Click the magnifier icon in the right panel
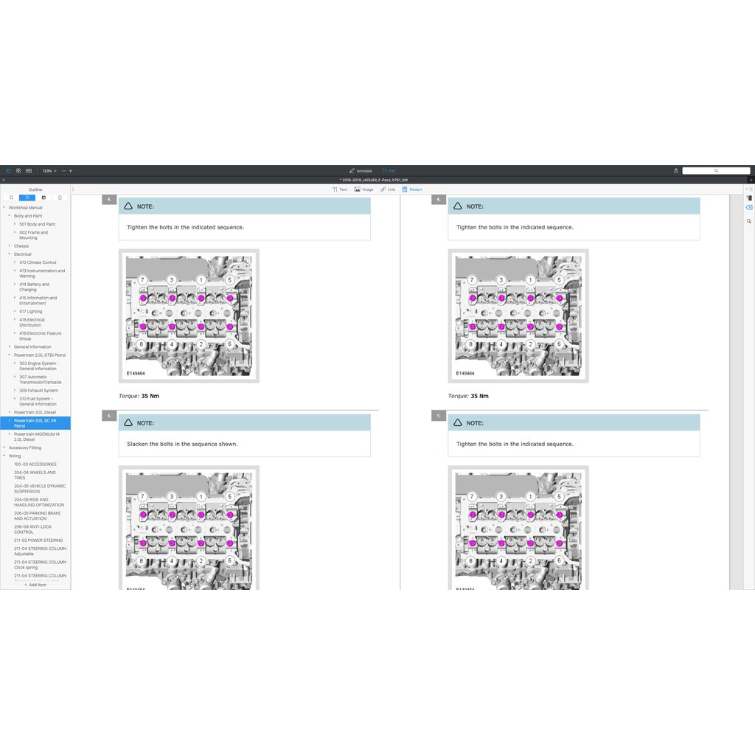 pyautogui.click(x=749, y=220)
